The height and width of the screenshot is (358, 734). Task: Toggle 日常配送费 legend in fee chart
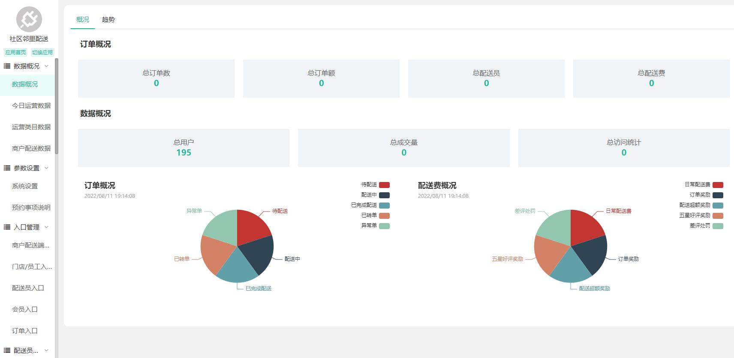717,185
